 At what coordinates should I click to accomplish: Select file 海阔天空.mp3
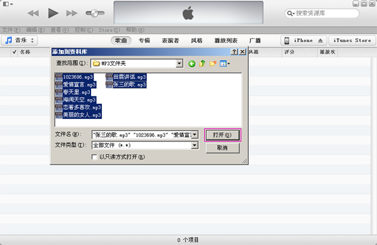79,100
